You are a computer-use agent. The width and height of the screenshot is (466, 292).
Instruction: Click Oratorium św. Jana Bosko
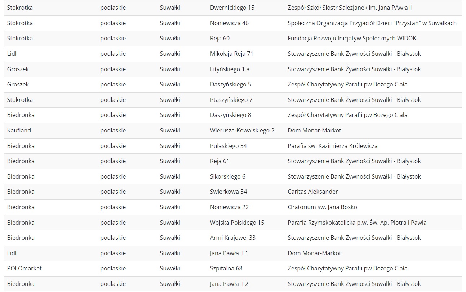click(323, 207)
